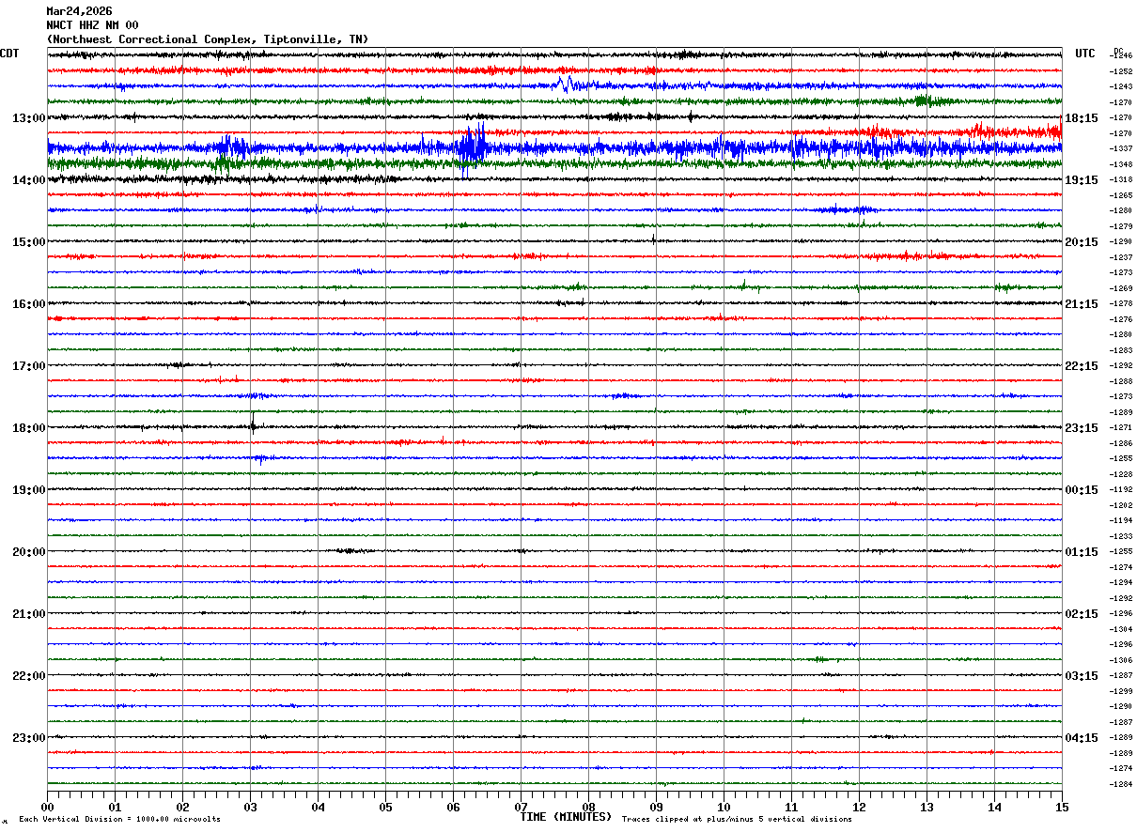Select the DC offset value -1265
This screenshot has height=832, width=1137.
(x=1120, y=195)
